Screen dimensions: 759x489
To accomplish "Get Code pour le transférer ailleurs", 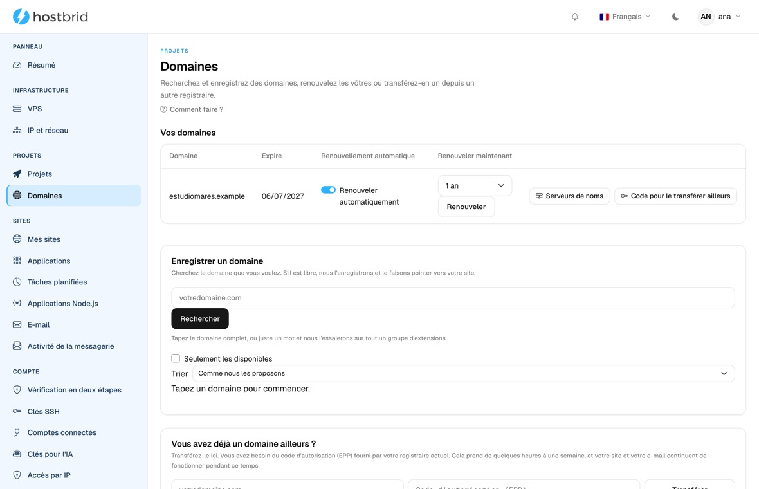I will click(x=676, y=196).
